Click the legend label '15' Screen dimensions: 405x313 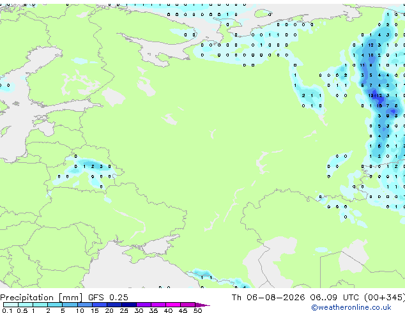[x=95, y=310]
